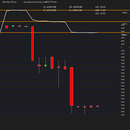Click the last red candle on the right
This screenshot has height=130, width=130.
click(97, 106)
